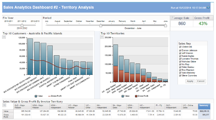Uncheck the Steve Cummins checkbox
Viewport: 216px width, 120px height.
click(x=180, y=76)
